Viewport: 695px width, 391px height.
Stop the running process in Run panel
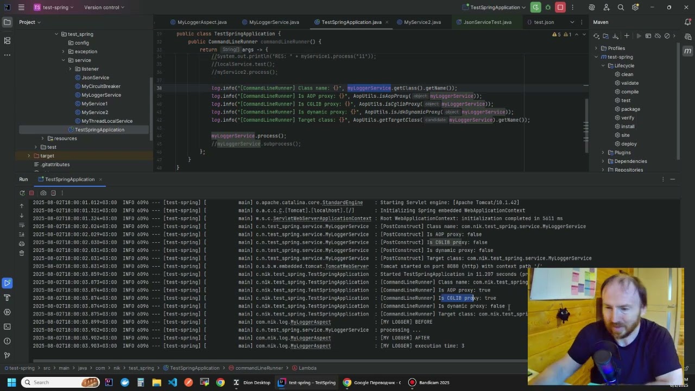(x=31, y=193)
